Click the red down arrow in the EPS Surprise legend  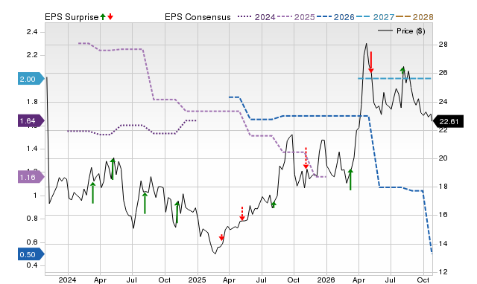tap(110, 17)
